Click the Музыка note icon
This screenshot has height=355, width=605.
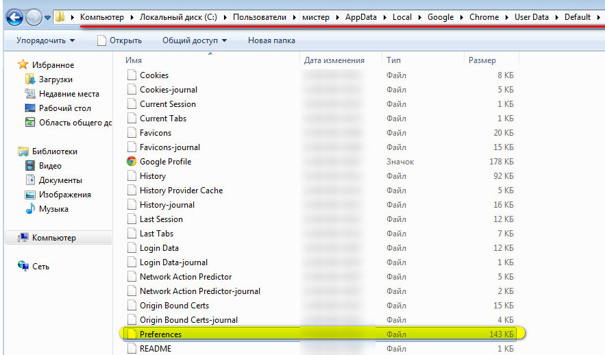30,209
